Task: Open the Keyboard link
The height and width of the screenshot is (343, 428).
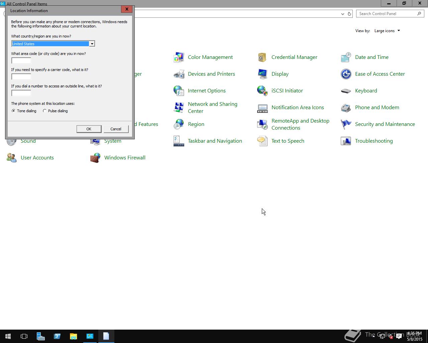Action: tap(366, 91)
